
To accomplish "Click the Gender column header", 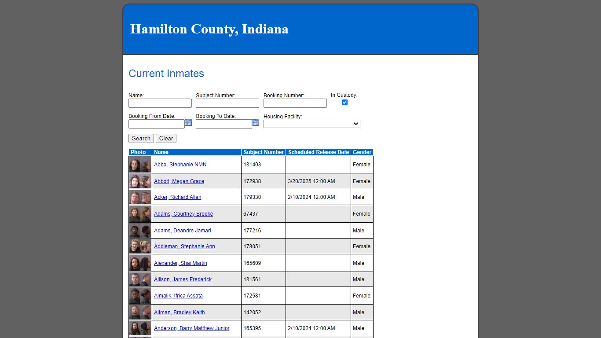I will (x=362, y=152).
